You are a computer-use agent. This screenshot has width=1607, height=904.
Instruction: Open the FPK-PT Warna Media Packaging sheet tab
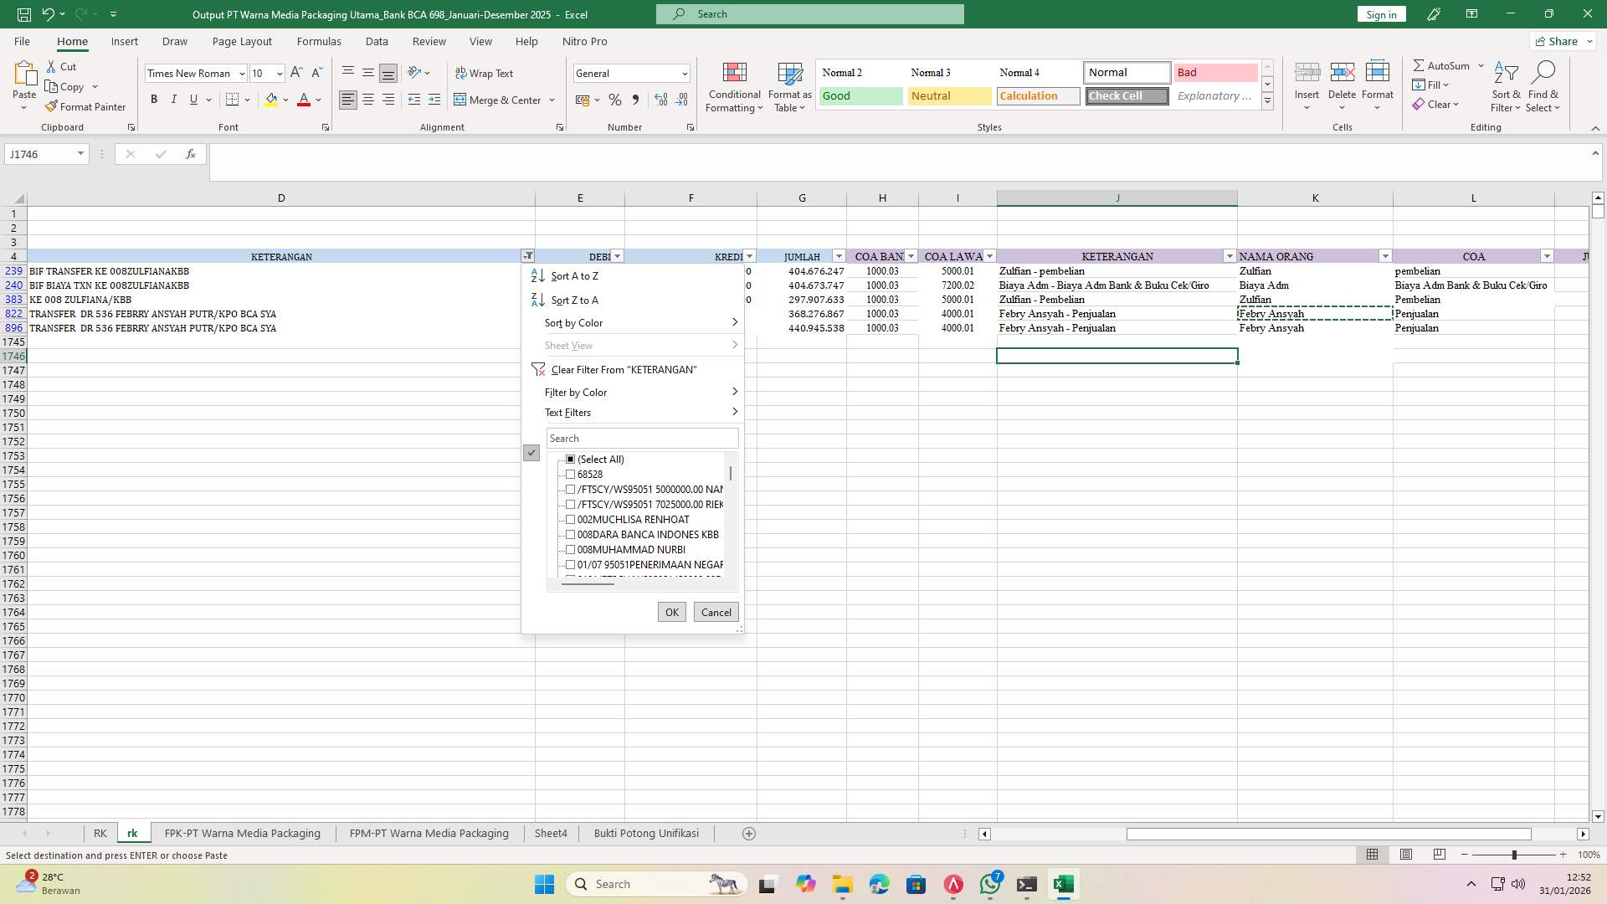tap(243, 834)
